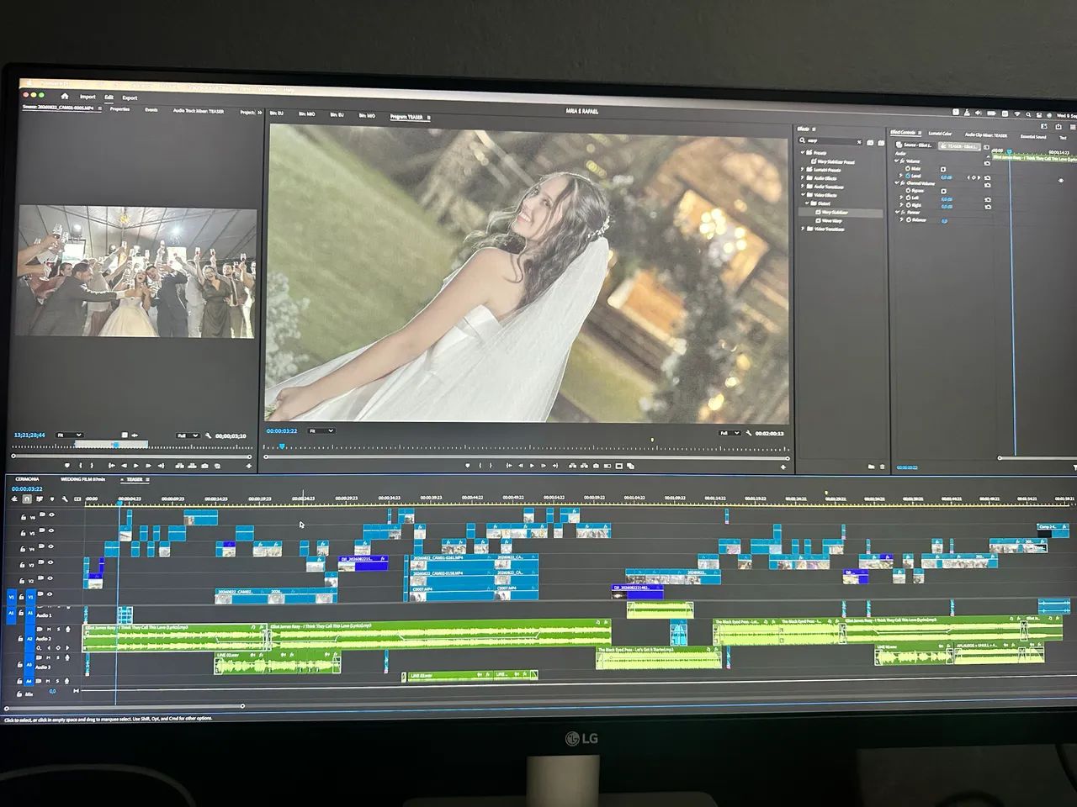Open Source monitor settings wrench
This screenshot has width=1077, height=807.
pyautogui.click(x=208, y=435)
